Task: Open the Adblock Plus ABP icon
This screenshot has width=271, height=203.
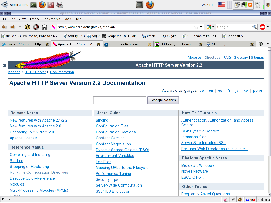Action: 263,27
